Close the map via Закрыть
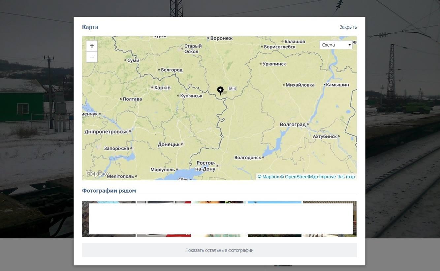 point(348,27)
